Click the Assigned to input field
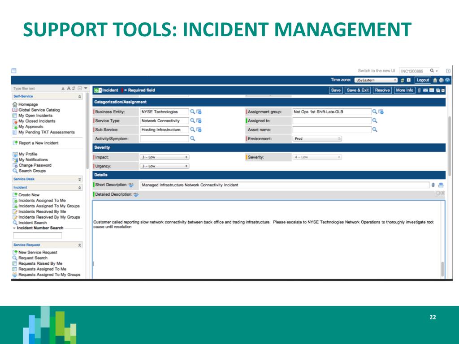459x344 pixels. [332, 120]
